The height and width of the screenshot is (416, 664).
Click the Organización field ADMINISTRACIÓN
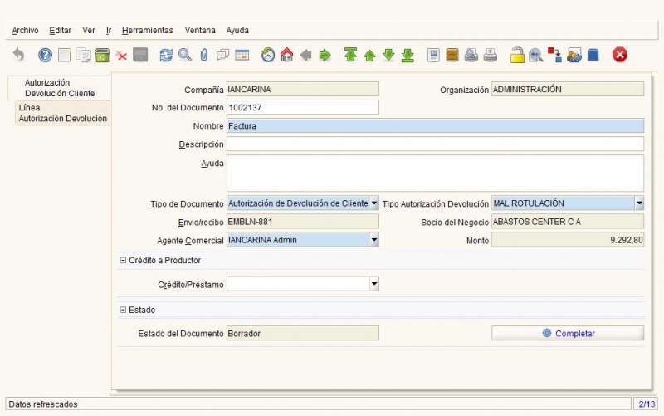click(x=568, y=89)
